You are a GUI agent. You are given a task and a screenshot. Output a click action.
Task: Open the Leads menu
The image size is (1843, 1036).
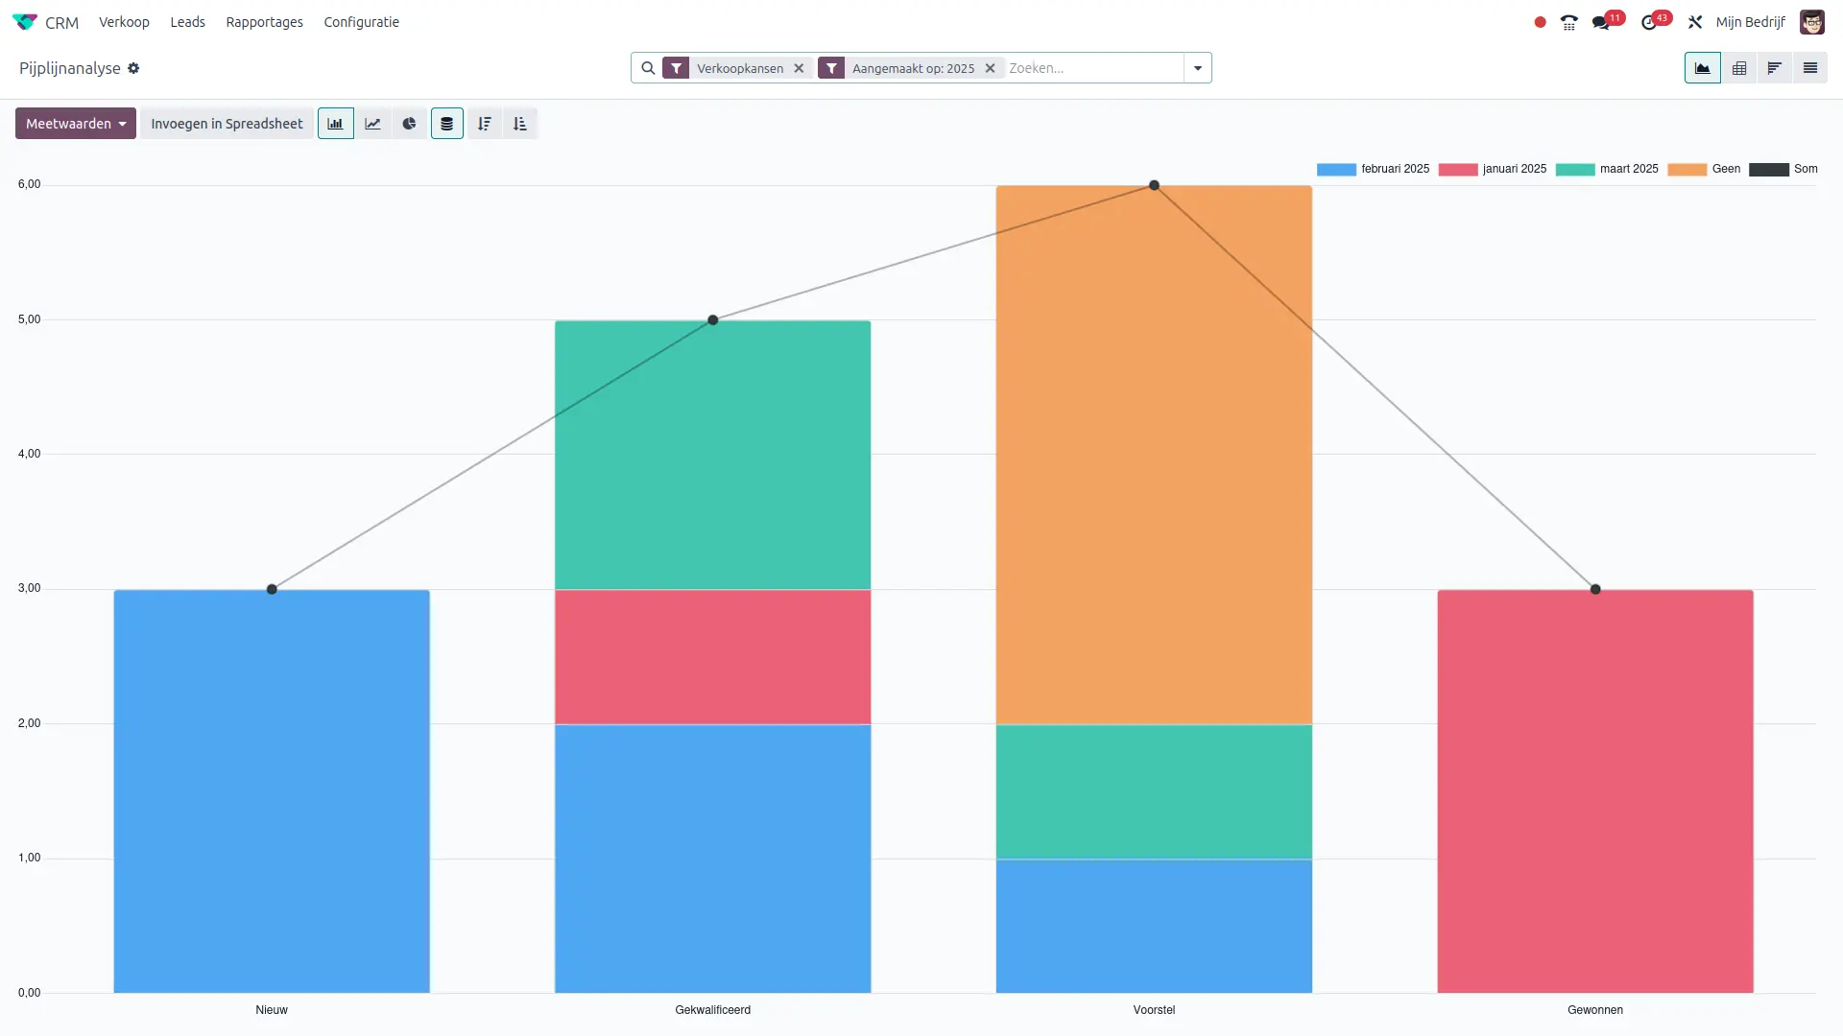pyautogui.click(x=187, y=22)
